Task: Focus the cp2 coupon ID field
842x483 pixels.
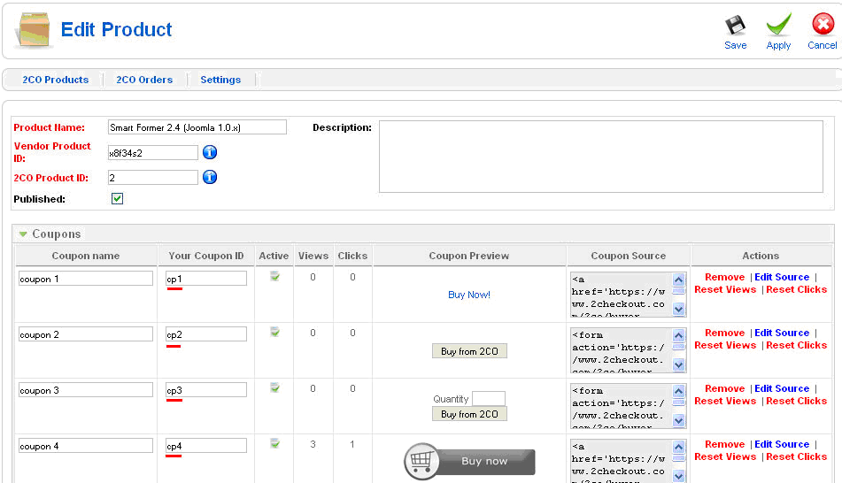Action: tap(206, 334)
